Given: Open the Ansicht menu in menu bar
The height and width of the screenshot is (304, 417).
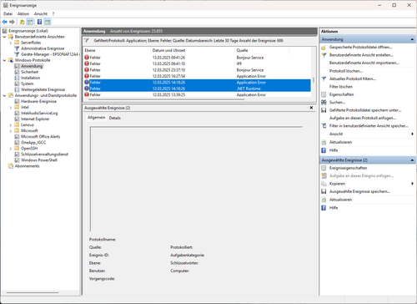Looking at the screenshot, I should (x=41, y=13).
